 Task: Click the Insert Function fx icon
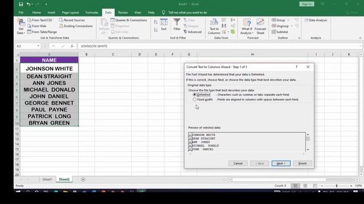[x=72, y=46]
